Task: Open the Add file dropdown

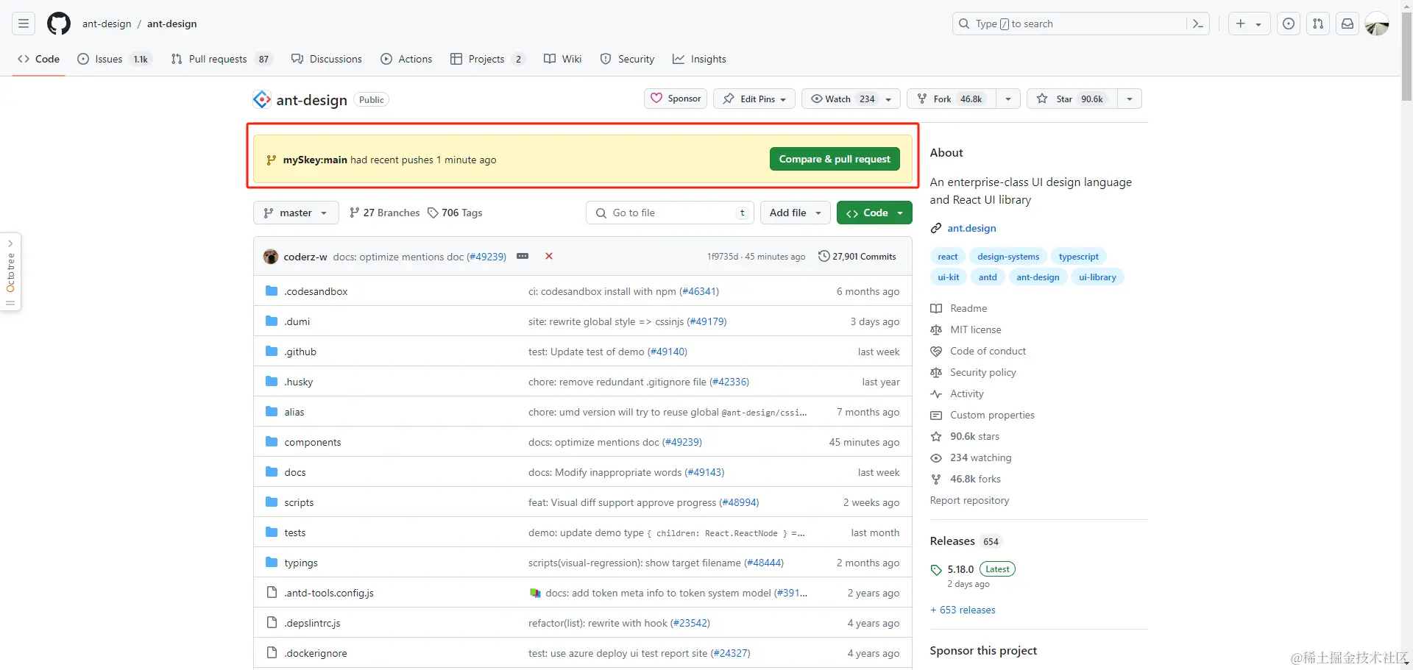Action: [796, 213]
